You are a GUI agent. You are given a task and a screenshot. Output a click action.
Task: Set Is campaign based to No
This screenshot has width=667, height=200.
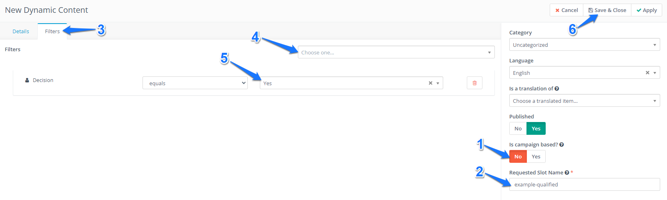518,156
